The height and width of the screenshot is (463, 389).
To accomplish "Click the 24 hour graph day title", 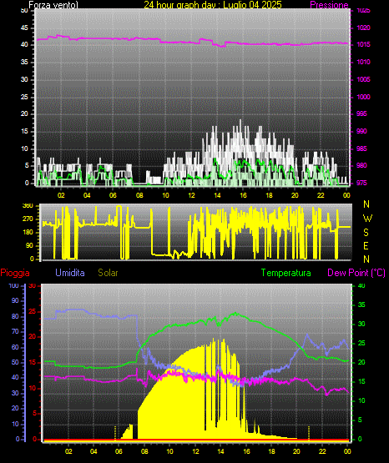I will coord(213,5).
